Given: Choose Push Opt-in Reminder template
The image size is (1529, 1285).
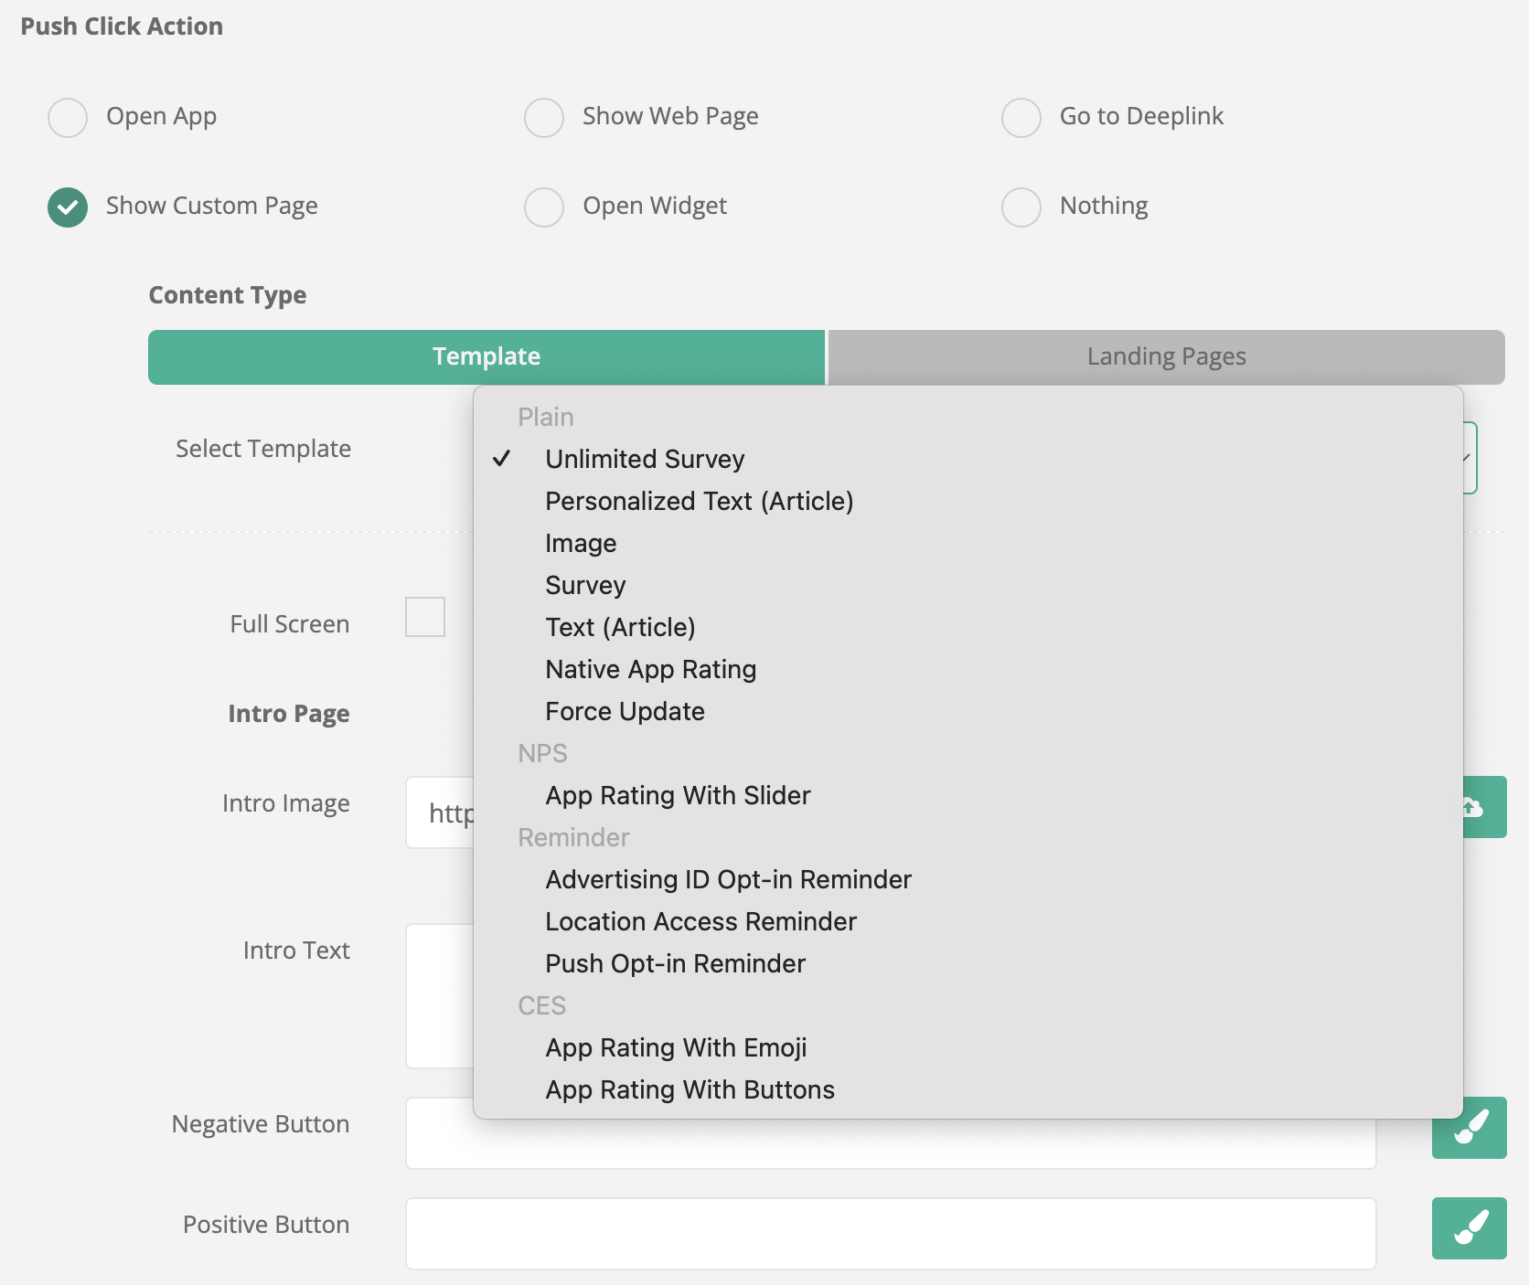Looking at the screenshot, I should click(675, 963).
